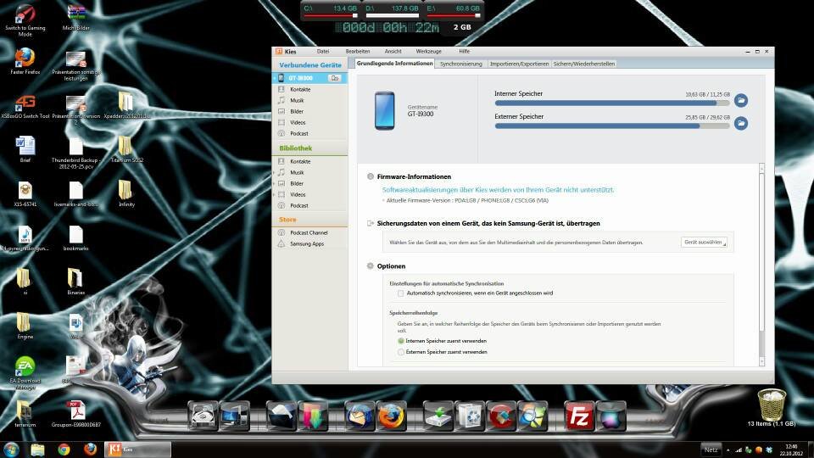Click the GT-I9300 phone image
Viewport: 814px width, 458px height.
click(385, 110)
